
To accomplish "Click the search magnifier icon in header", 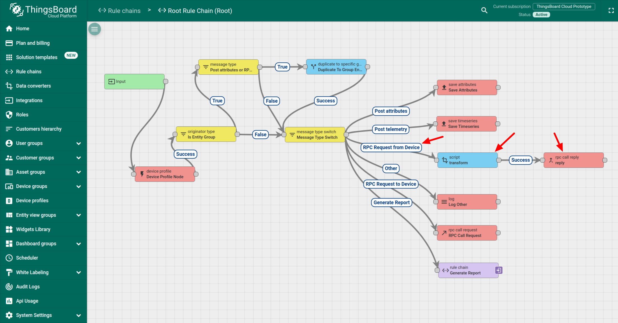I will click(484, 10).
